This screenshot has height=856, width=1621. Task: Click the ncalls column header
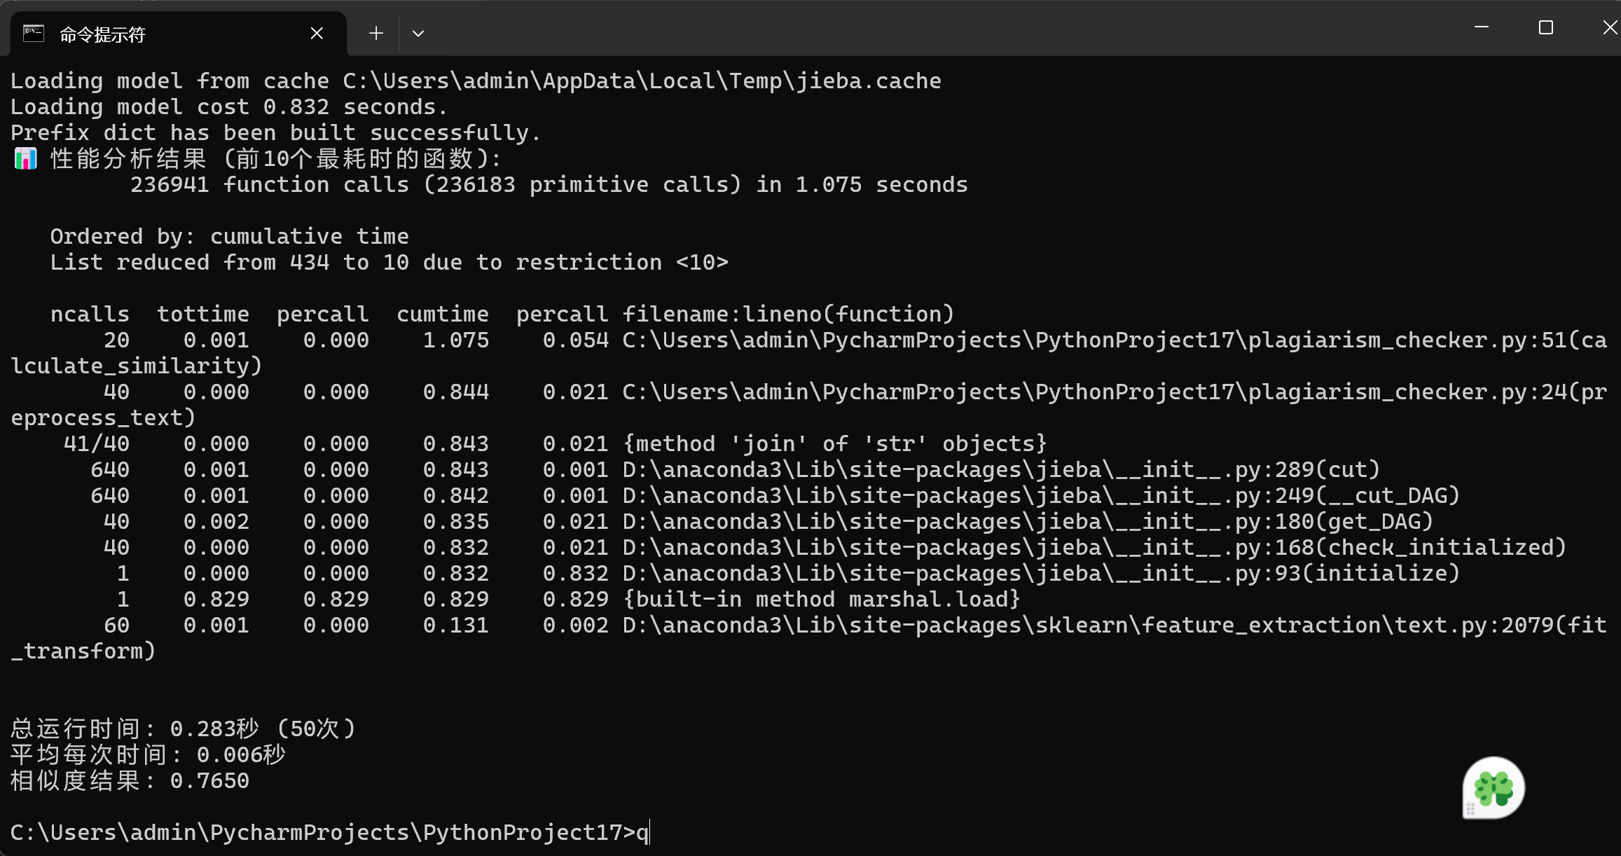pyautogui.click(x=90, y=315)
